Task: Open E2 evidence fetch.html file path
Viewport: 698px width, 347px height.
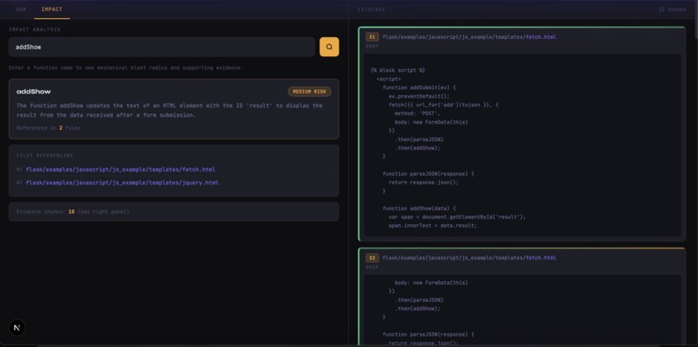Action: (x=469, y=258)
